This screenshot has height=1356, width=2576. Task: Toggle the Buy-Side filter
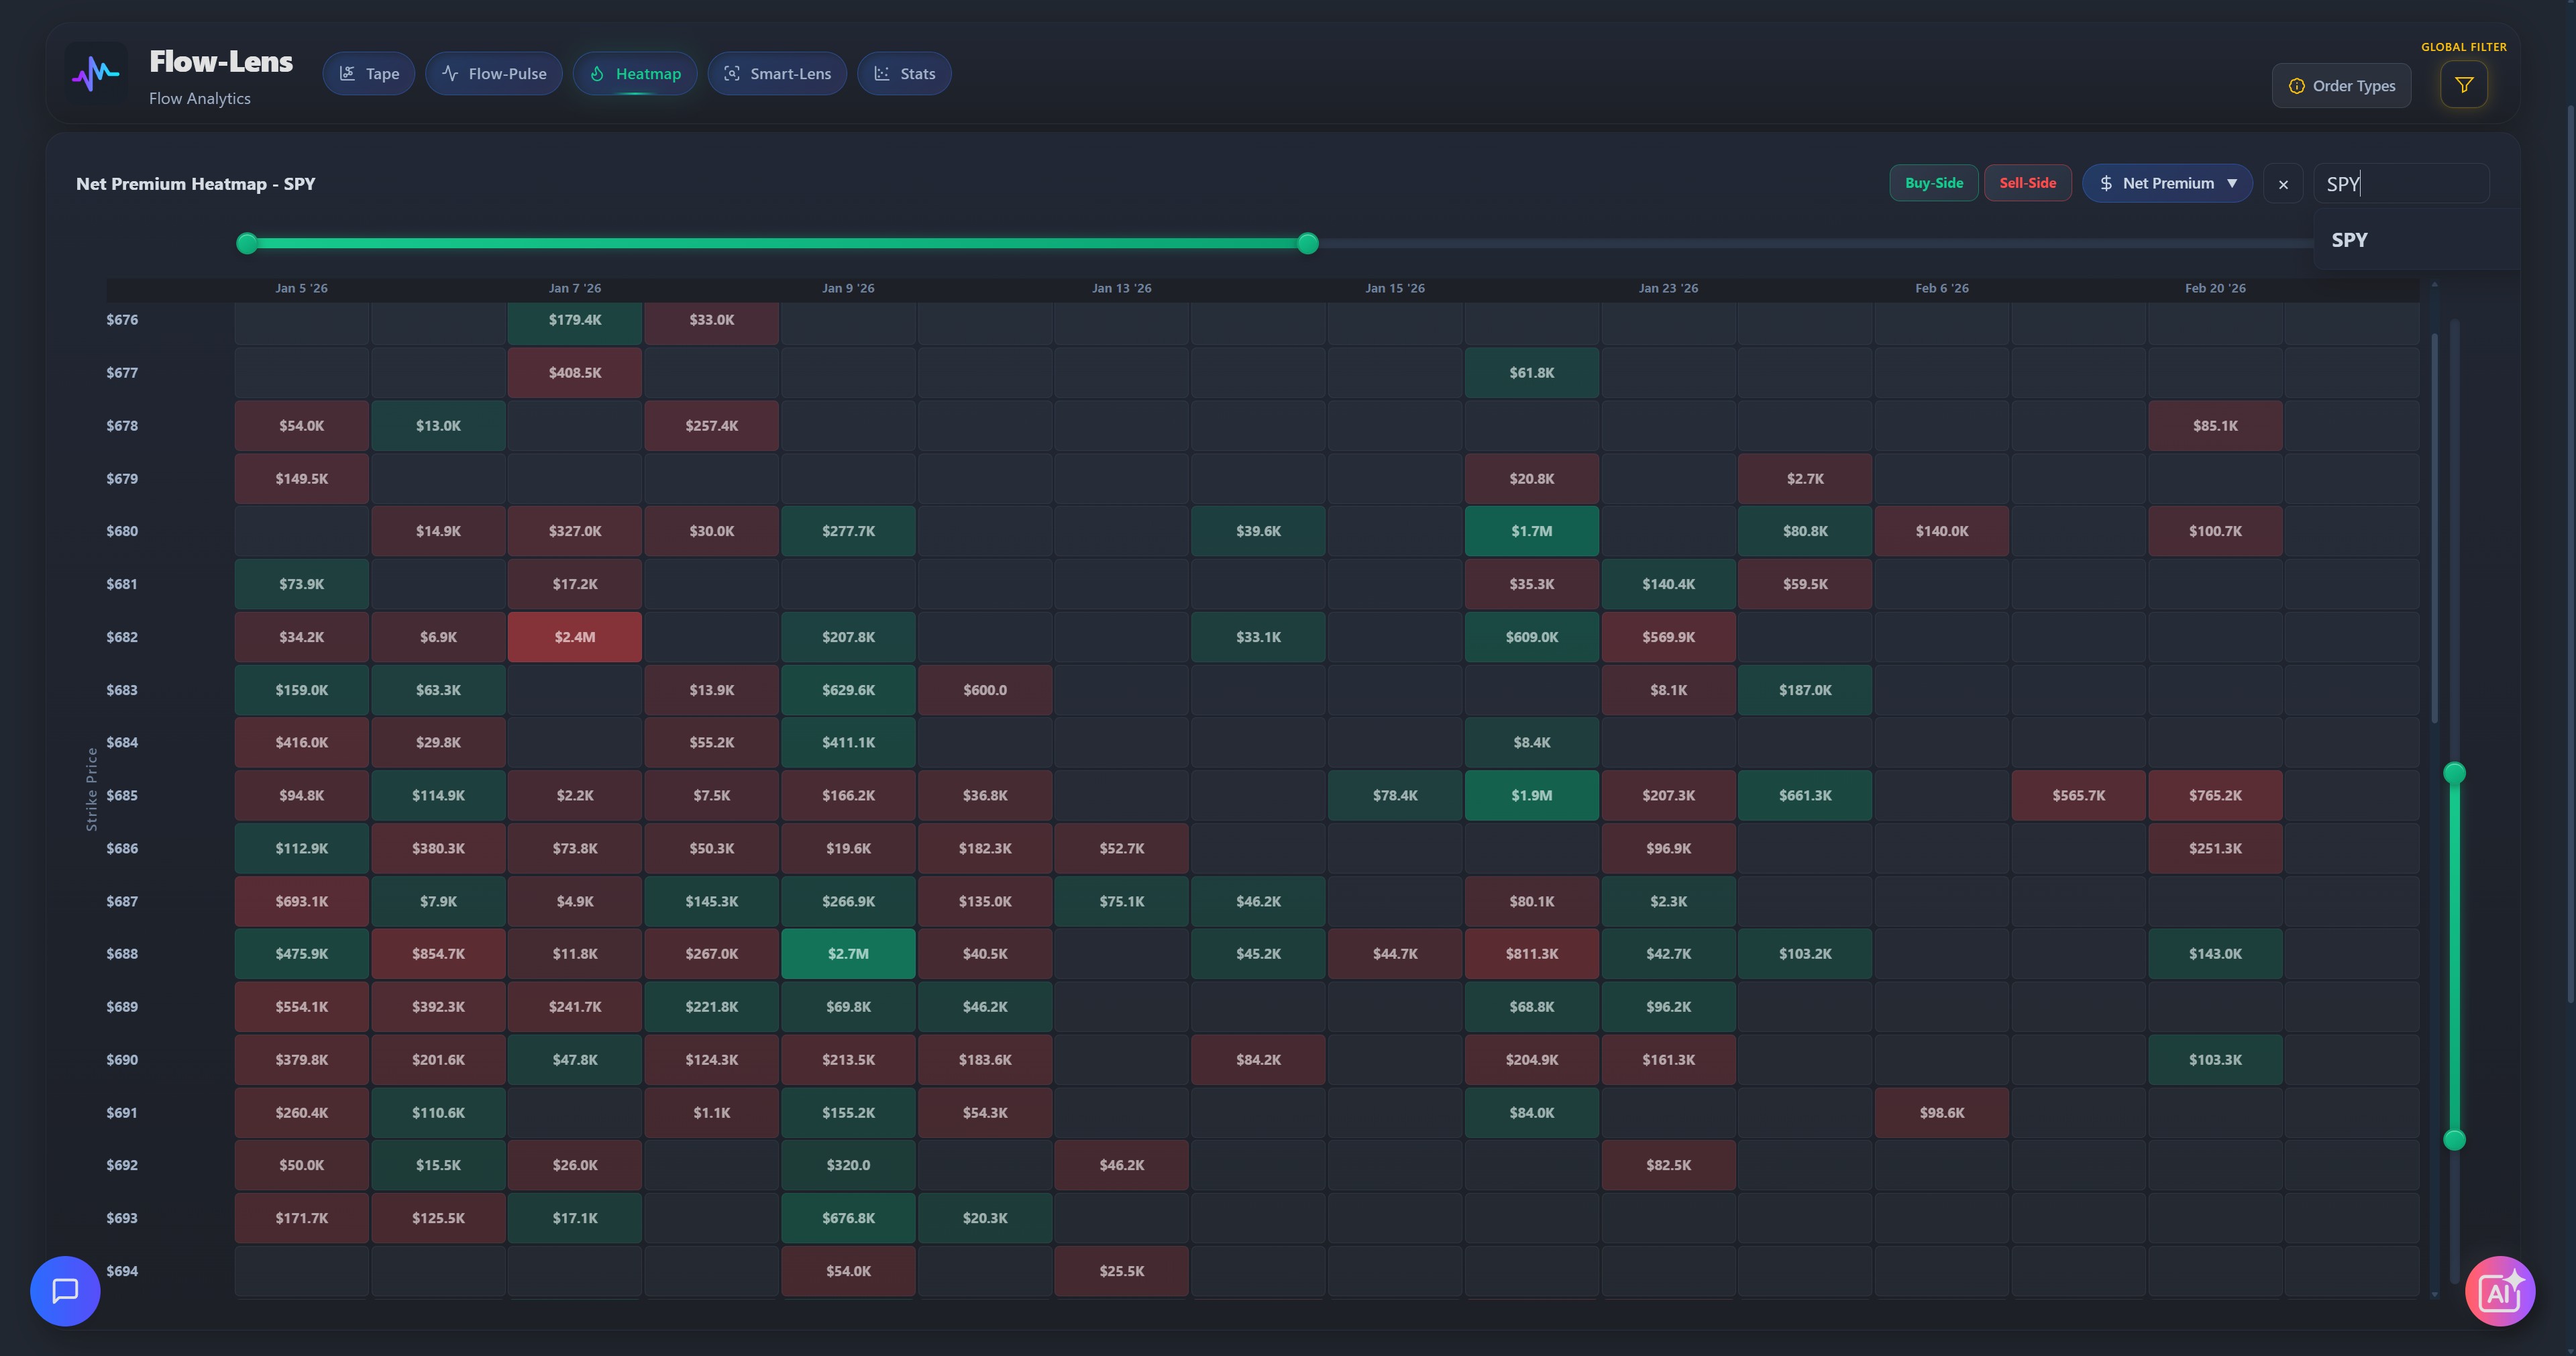[1933, 183]
